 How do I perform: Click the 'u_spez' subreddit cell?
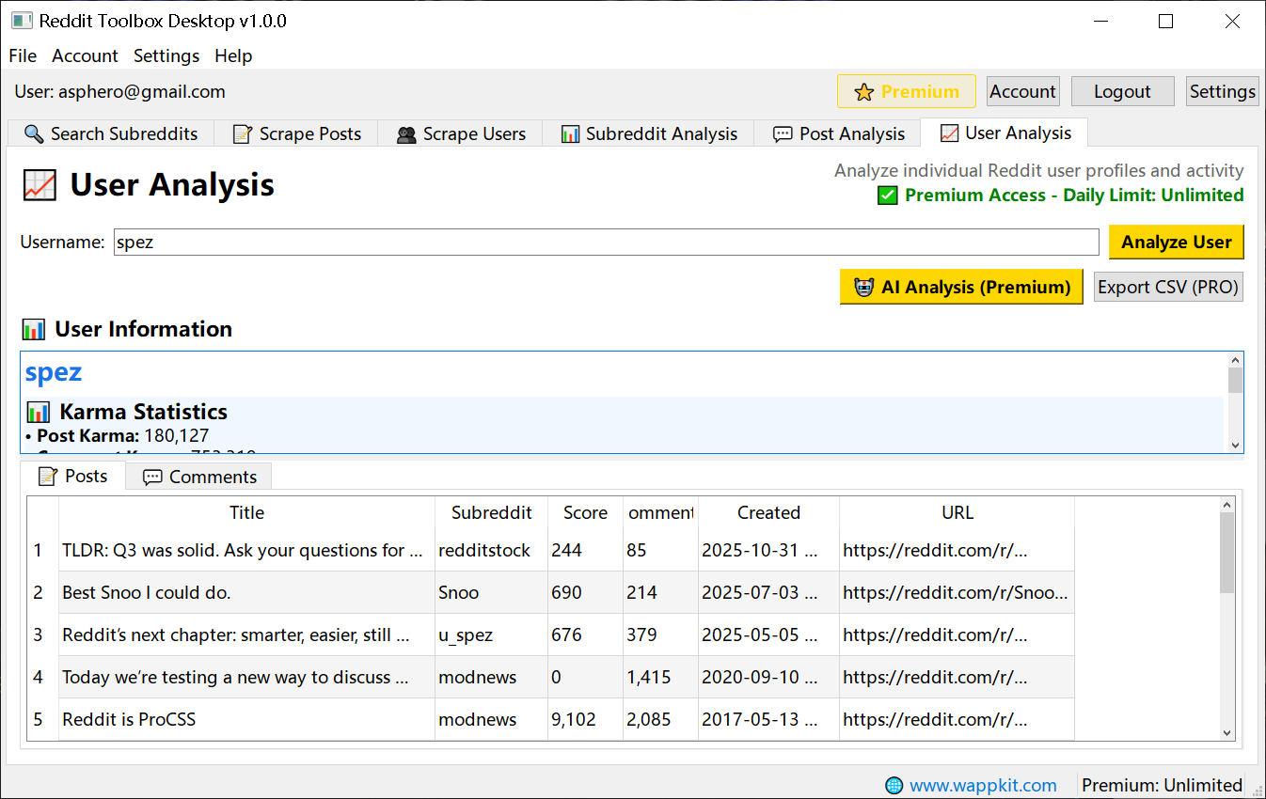coord(492,634)
